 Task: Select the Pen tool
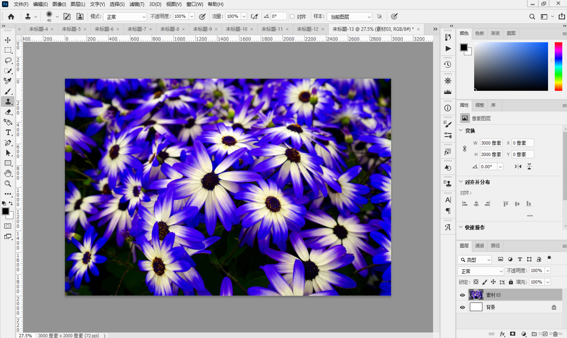(x=8, y=143)
